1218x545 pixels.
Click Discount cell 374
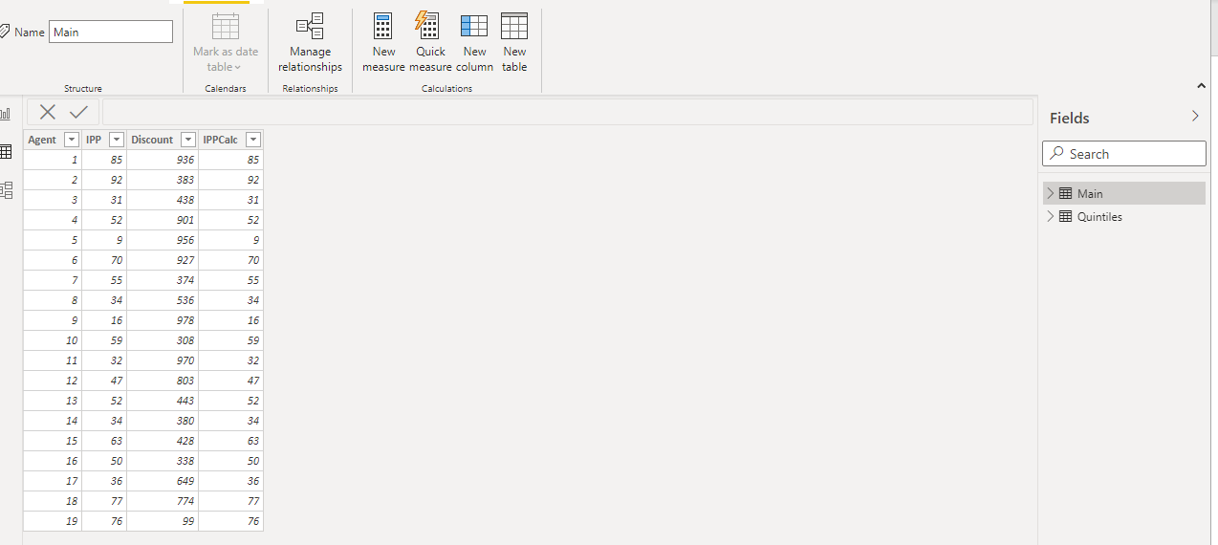coord(163,280)
